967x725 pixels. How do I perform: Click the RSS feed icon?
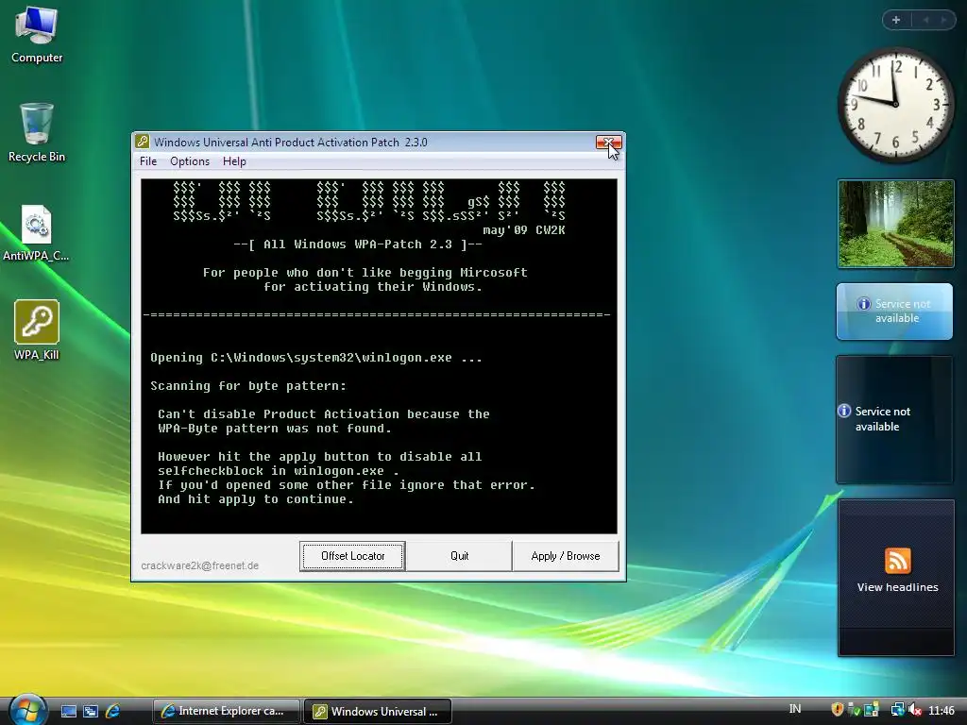pos(897,561)
